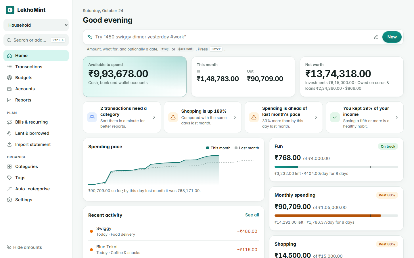The image size is (414, 258).
Task: Open Lent & borrowed hand icon
Action: point(9,133)
